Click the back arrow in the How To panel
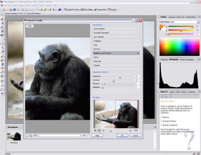The image size is (201, 155). [x=162, y=96]
